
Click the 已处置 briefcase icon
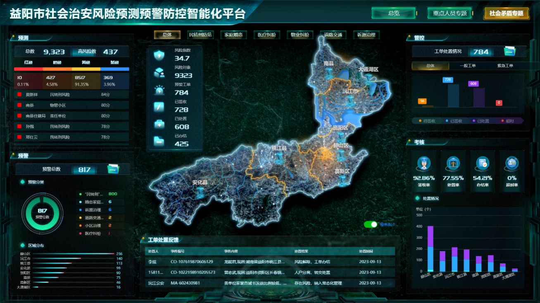click(159, 124)
